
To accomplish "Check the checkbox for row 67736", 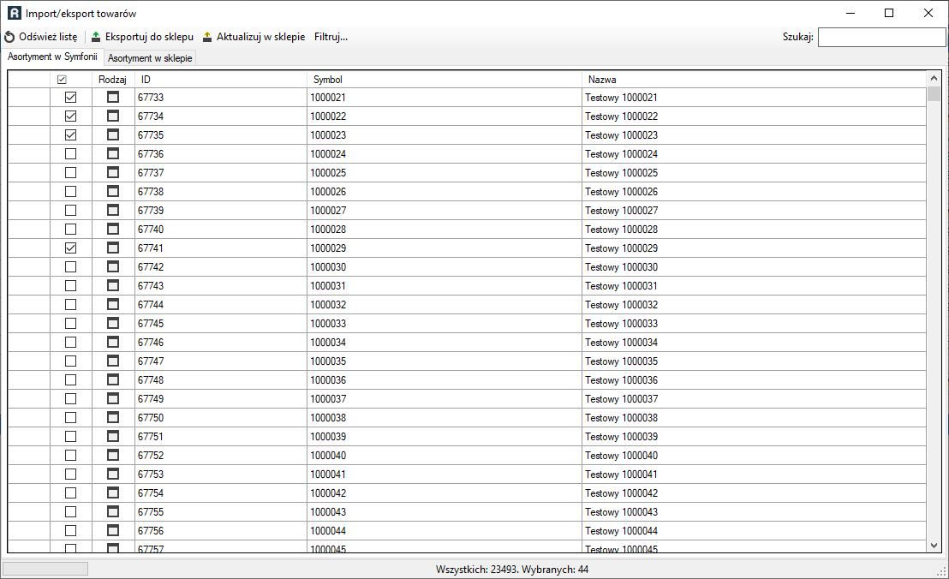I will pos(71,153).
